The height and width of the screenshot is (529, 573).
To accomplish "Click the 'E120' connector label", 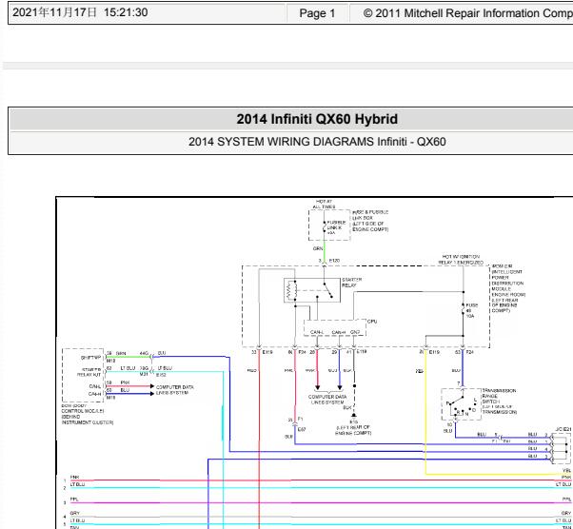I will (334, 261).
